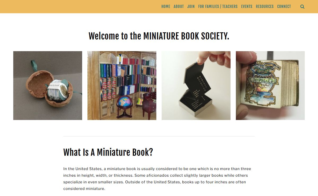Viewport: 318px width, 196px height.
Task: Open the walnut shell book photo
Action: 48,86
